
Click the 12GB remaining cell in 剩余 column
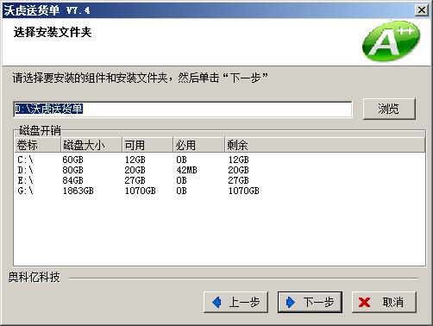[x=238, y=160]
